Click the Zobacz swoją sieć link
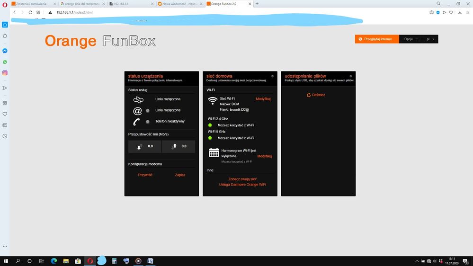Screen dimensions: 473x266 click(x=242, y=179)
